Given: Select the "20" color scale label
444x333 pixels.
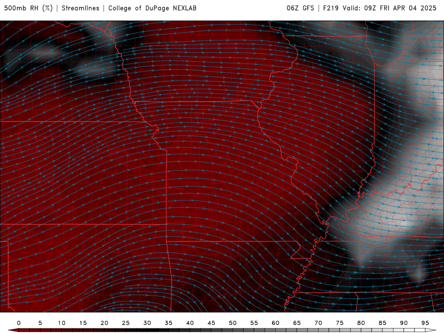Looking at the screenshot, I should click(104, 323).
